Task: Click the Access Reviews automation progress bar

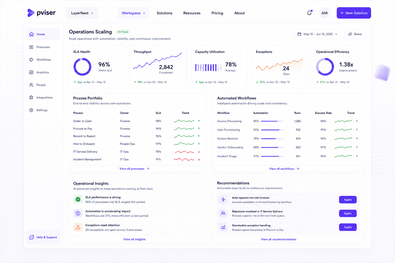Action: (x=272, y=139)
